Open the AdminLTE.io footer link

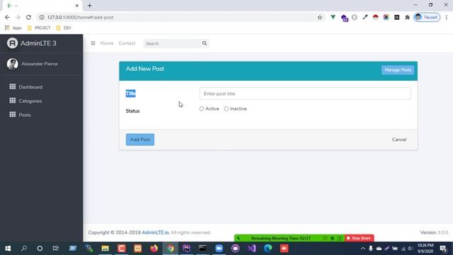tap(156, 232)
